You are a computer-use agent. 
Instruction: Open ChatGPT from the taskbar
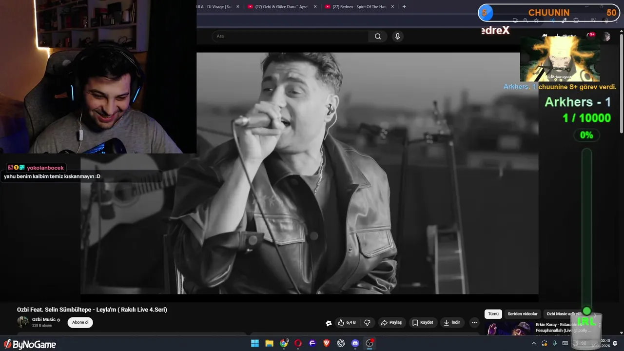tap(341, 343)
